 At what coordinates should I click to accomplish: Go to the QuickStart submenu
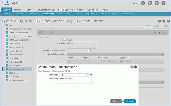point(6,14)
